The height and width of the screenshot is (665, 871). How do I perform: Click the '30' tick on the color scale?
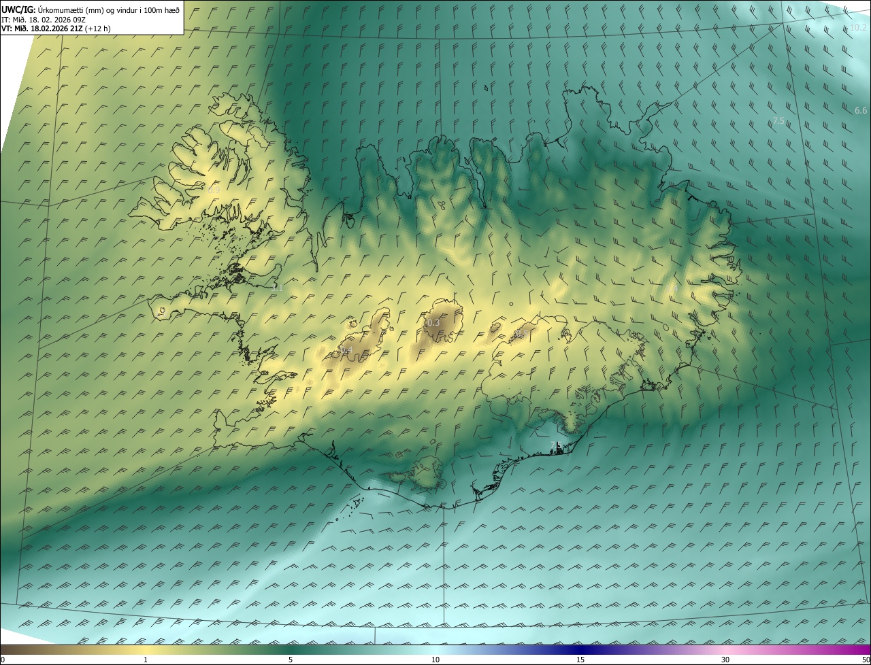tap(725, 660)
